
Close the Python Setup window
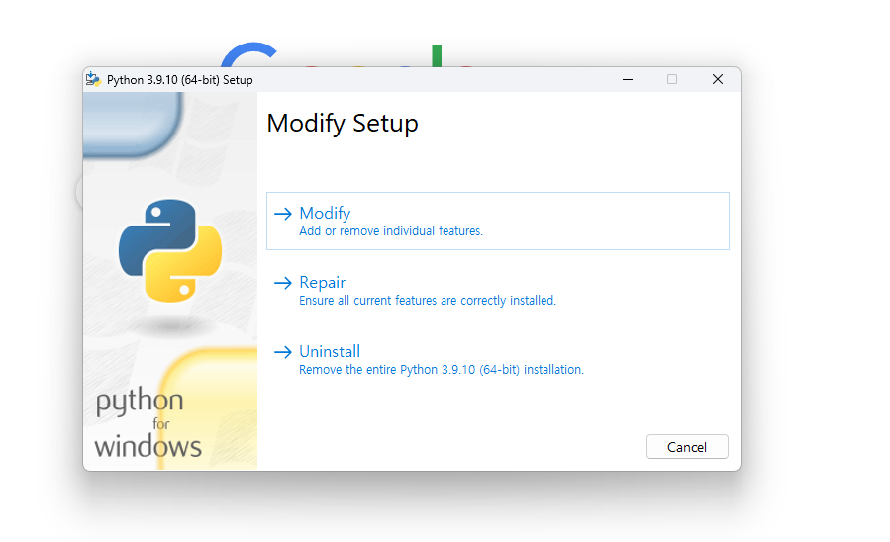[x=718, y=79]
